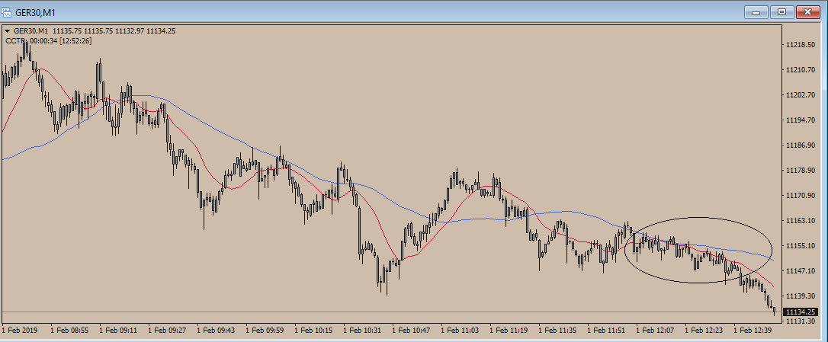The height and width of the screenshot is (342, 828).
Task: Click the 1 Feb 09:59 time label
Action: click(x=265, y=331)
